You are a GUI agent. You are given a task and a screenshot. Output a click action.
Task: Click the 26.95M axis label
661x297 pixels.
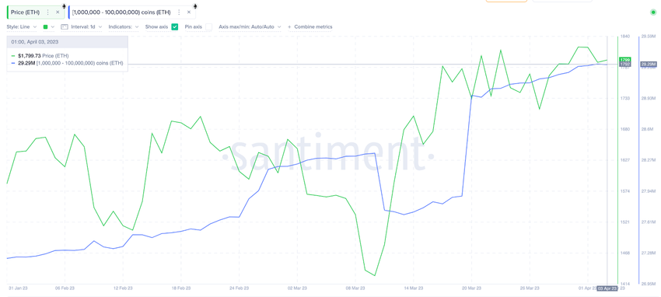coord(649,284)
